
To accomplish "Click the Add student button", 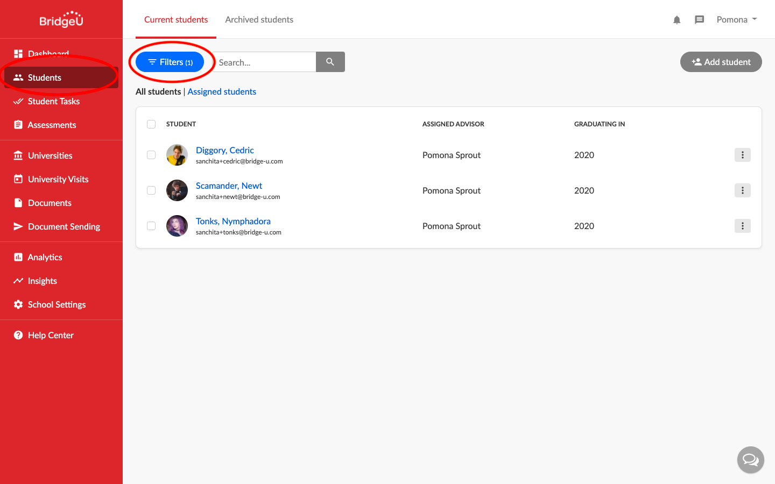I will coord(721,62).
